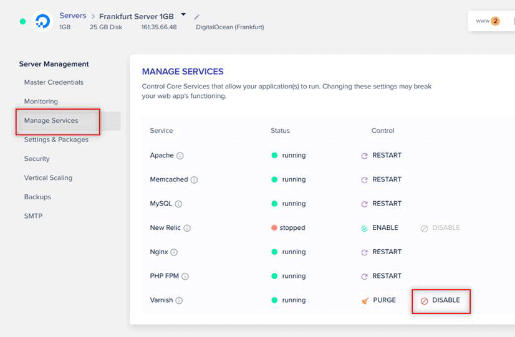
Task: Click the info icon next to New Relic
Action: tap(187, 228)
